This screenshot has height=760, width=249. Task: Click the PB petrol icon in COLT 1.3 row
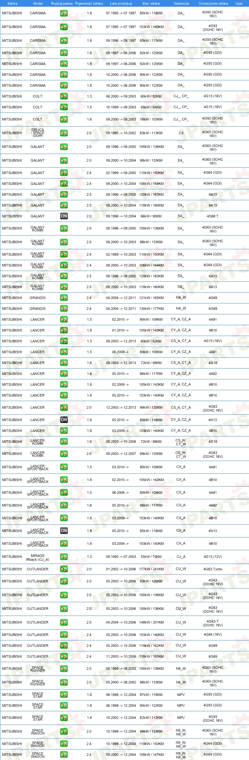tap(64, 96)
